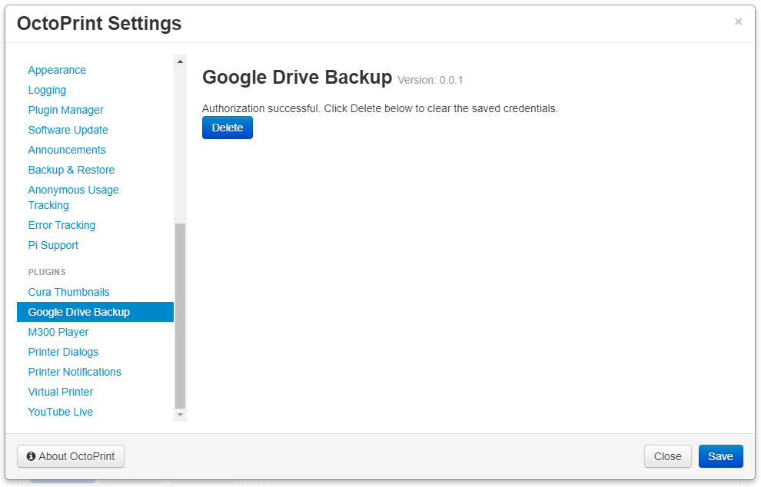Open Backup & Restore section

coord(71,170)
